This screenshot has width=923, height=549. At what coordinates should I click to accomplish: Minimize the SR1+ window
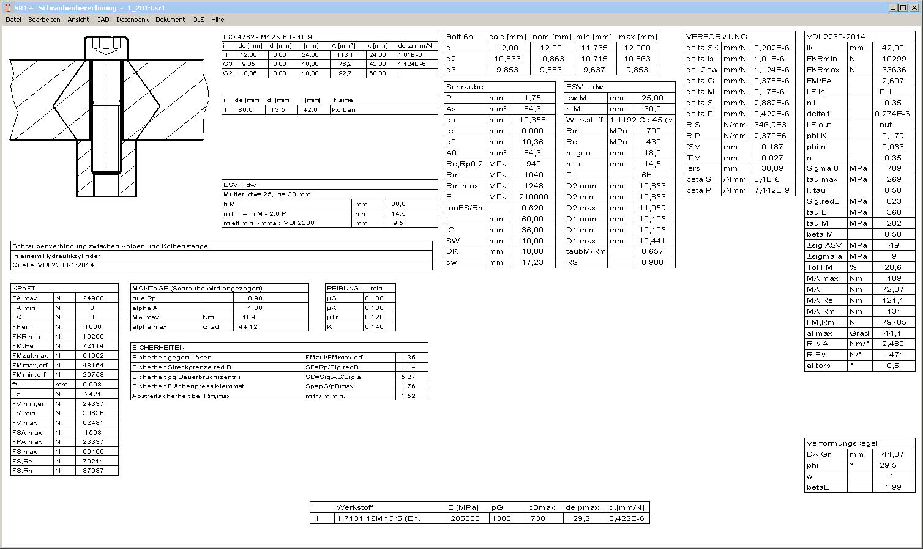coord(894,8)
